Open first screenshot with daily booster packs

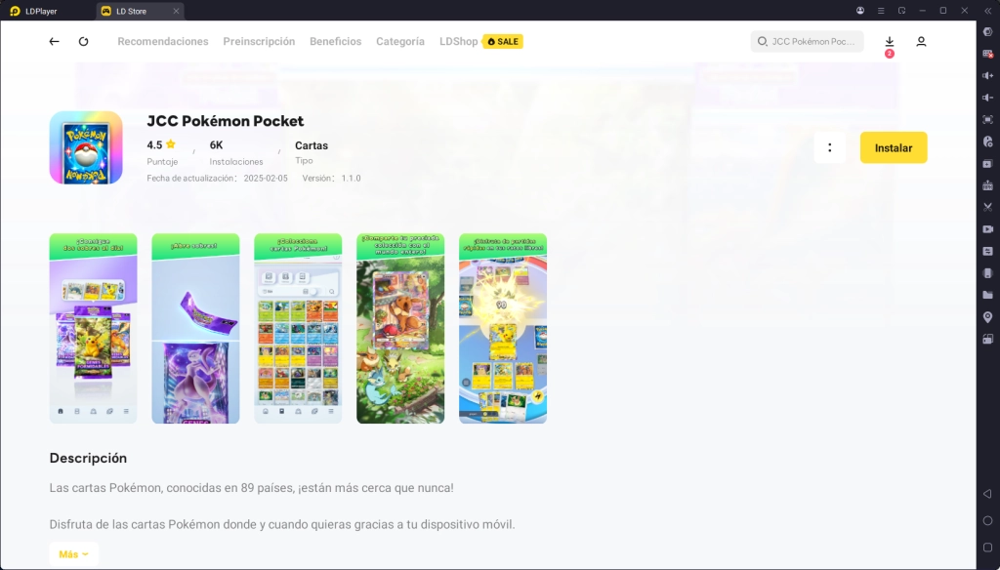pyautogui.click(x=93, y=328)
